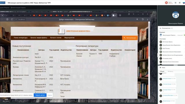Screen dimensions: 185x104
Task: Click the Пользователи panel icon
Action: (160, 28)
